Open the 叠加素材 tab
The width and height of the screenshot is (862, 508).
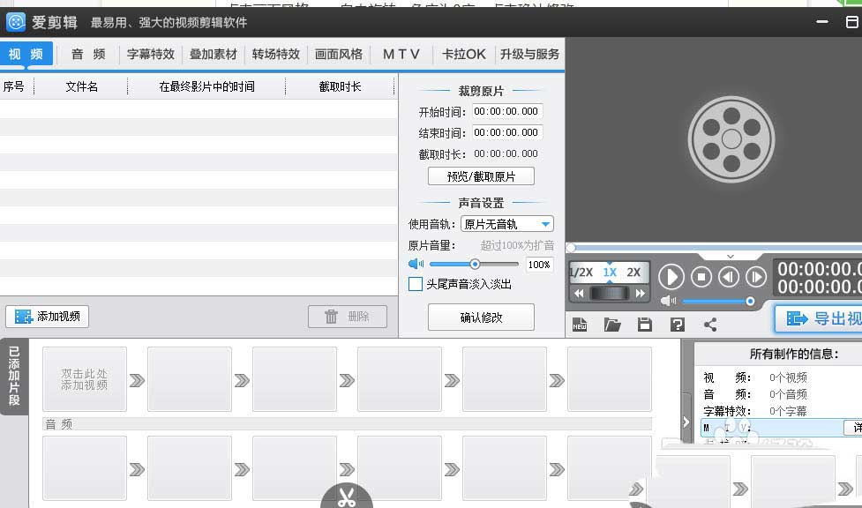click(214, 54)
